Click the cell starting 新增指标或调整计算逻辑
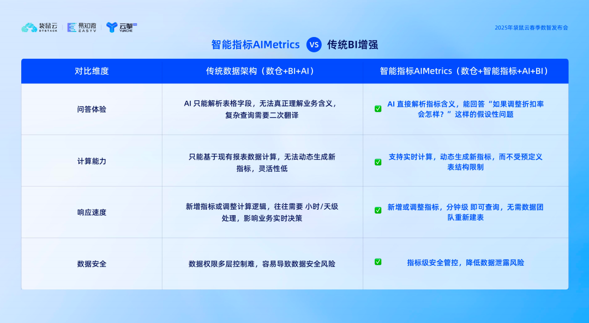589x323 pixels. 262,212
